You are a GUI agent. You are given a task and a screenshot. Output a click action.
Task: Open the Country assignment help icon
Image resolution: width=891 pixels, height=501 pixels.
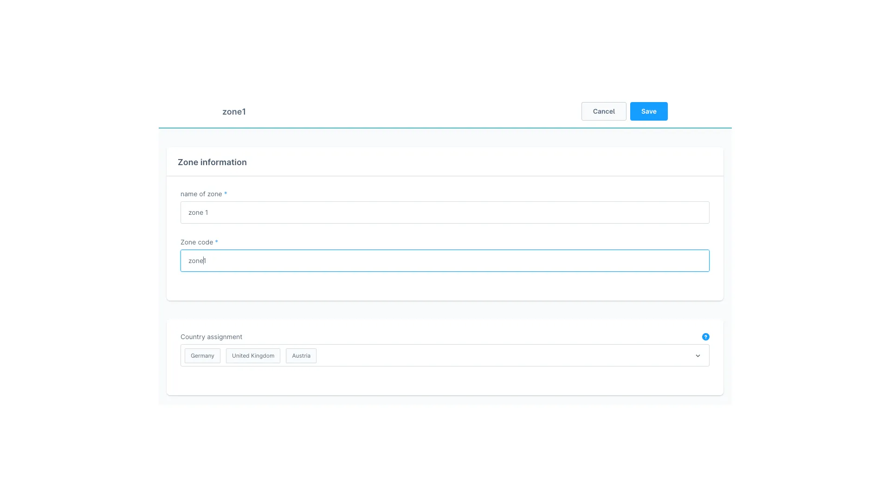(x=705, y=337)
